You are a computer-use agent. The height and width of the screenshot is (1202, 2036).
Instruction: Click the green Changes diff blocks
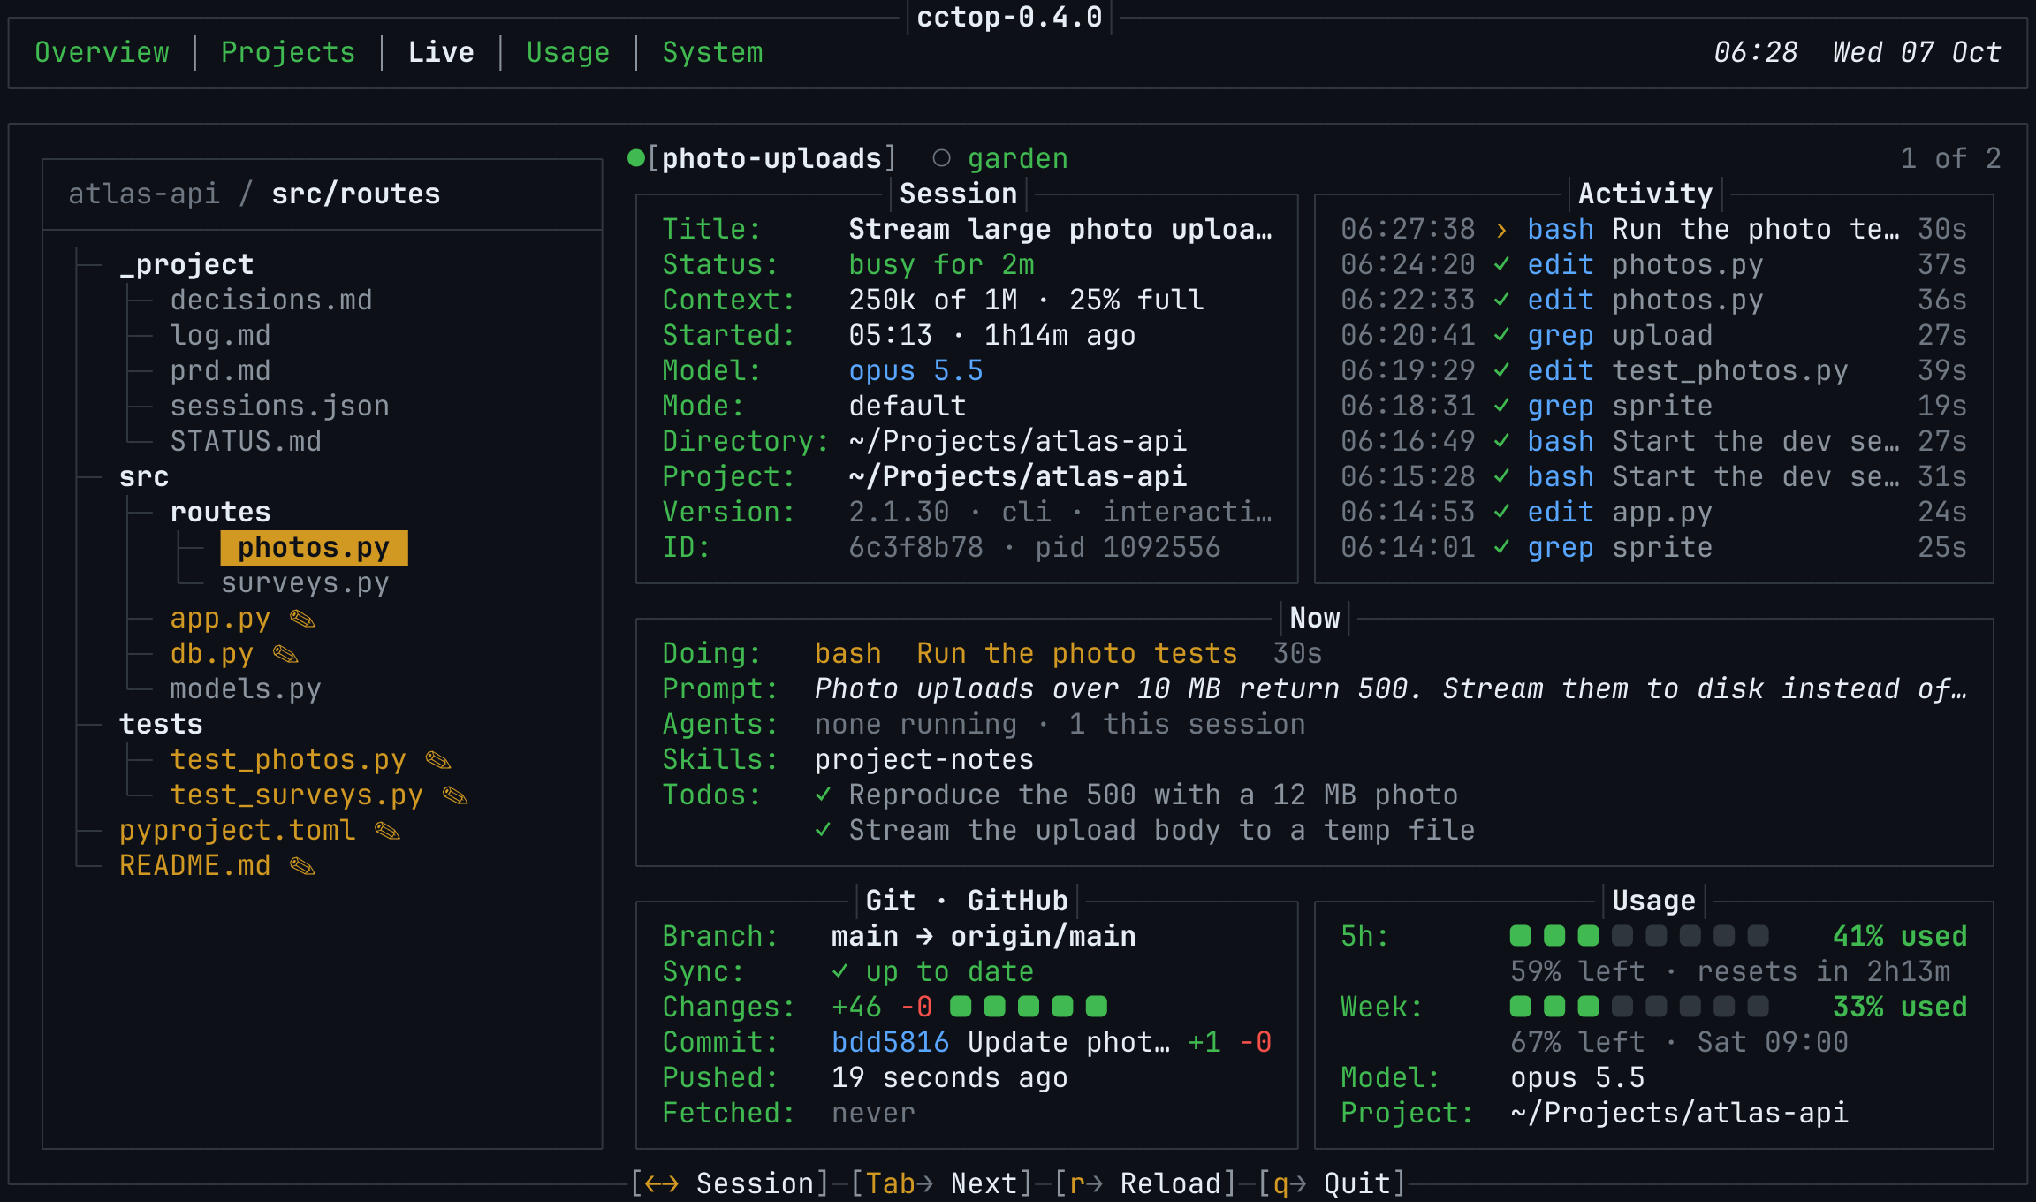click(1029, 1007)
